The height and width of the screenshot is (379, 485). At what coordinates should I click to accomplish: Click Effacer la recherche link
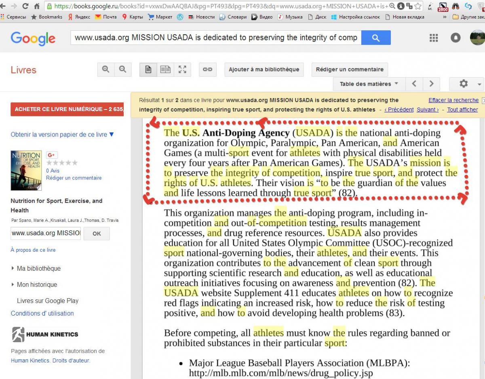[453, 100]
